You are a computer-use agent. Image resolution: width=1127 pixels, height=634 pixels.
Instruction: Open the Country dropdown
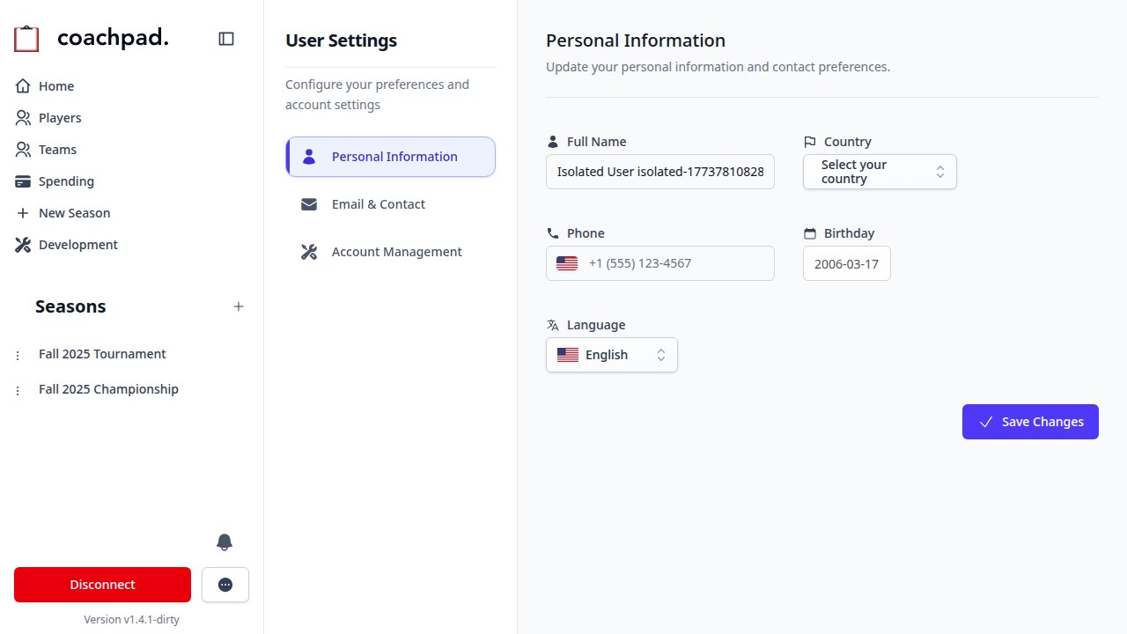click(x=879, y=172)
